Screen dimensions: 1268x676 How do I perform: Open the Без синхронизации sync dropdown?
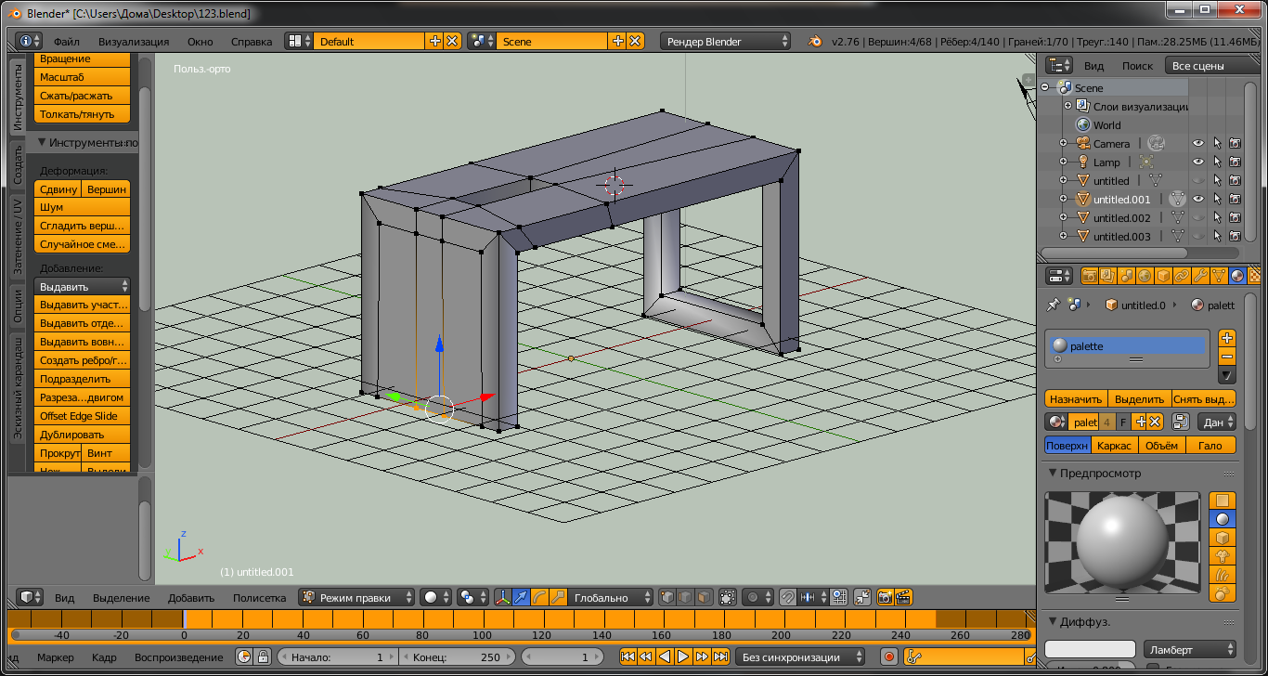tap(800, 656)
